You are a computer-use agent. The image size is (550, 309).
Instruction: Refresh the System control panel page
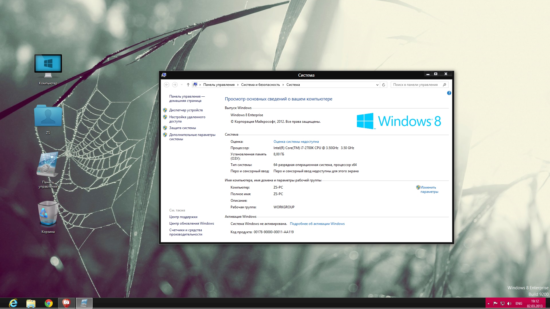[384, 85]
